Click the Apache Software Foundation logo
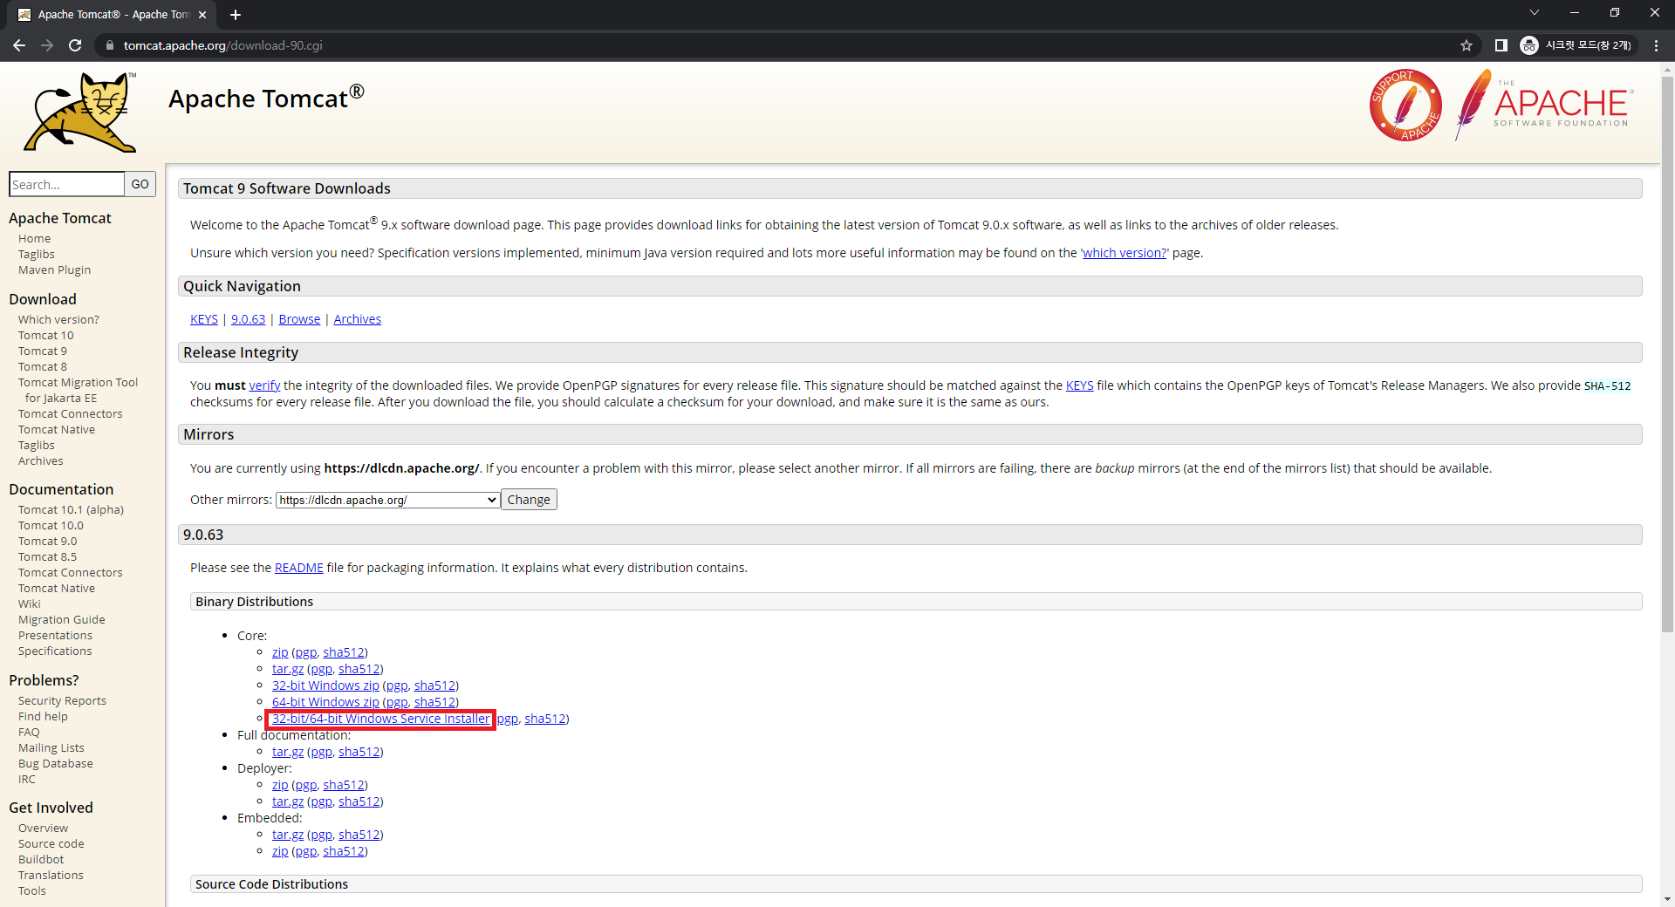 click(x=1543, y=106)
